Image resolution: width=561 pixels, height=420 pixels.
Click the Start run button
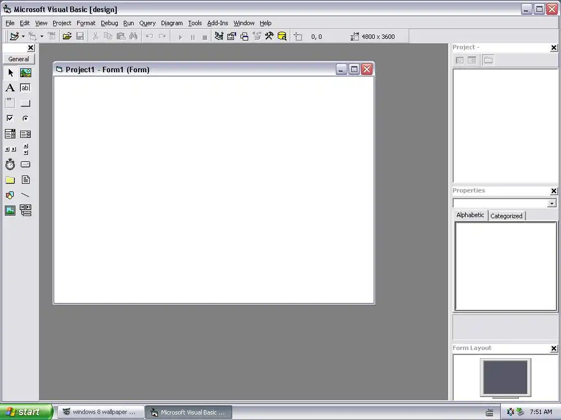(180, 37)
